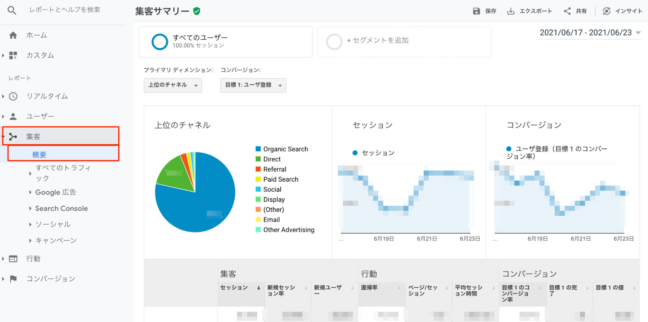Sort by セッション column arrow

pos(259,288)
